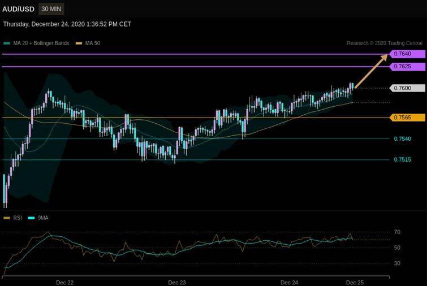The width and height of the screenshot is (427, 286).
Task: Click the Dec 22 date axis label
Action: [x=64, y=283]
